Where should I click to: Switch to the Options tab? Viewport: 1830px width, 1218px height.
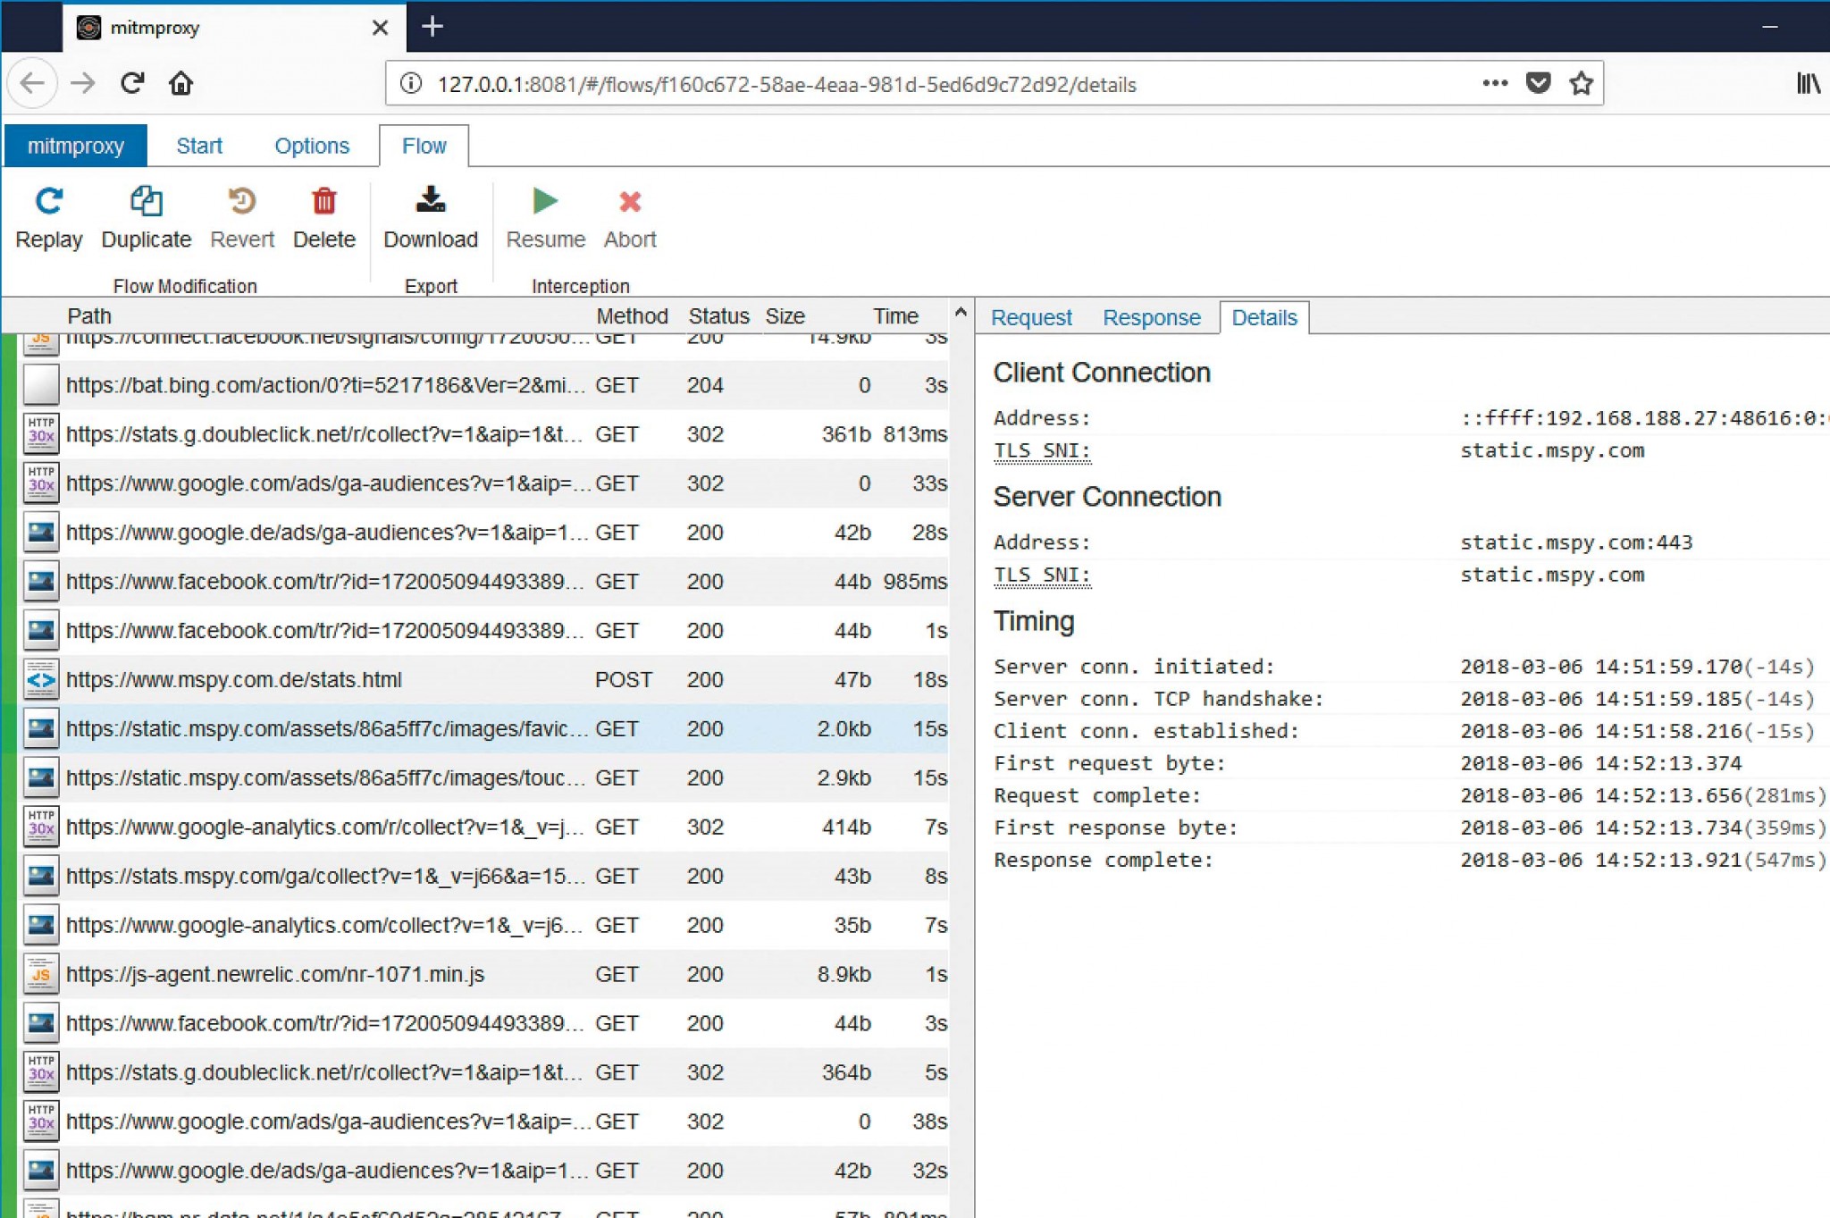(311, 146)
